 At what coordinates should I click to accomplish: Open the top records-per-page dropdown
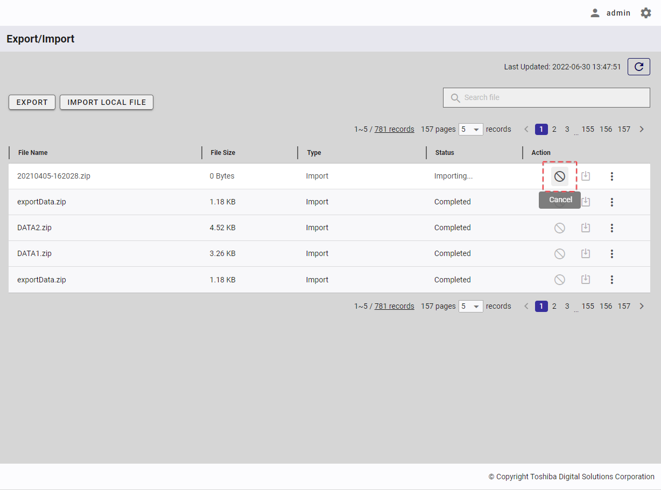(471, 129)
